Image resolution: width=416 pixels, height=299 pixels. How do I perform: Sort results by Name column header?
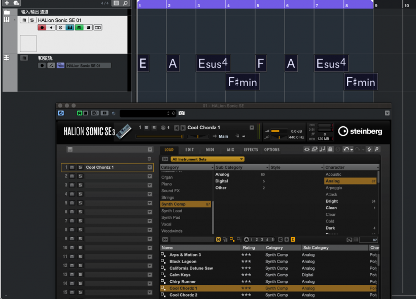[x=167, y=248]
